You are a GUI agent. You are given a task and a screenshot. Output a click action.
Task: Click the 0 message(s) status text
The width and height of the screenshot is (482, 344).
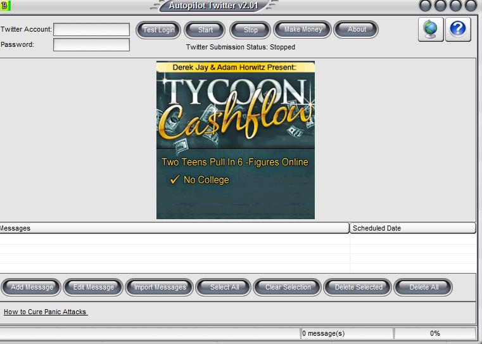point(324,333)
